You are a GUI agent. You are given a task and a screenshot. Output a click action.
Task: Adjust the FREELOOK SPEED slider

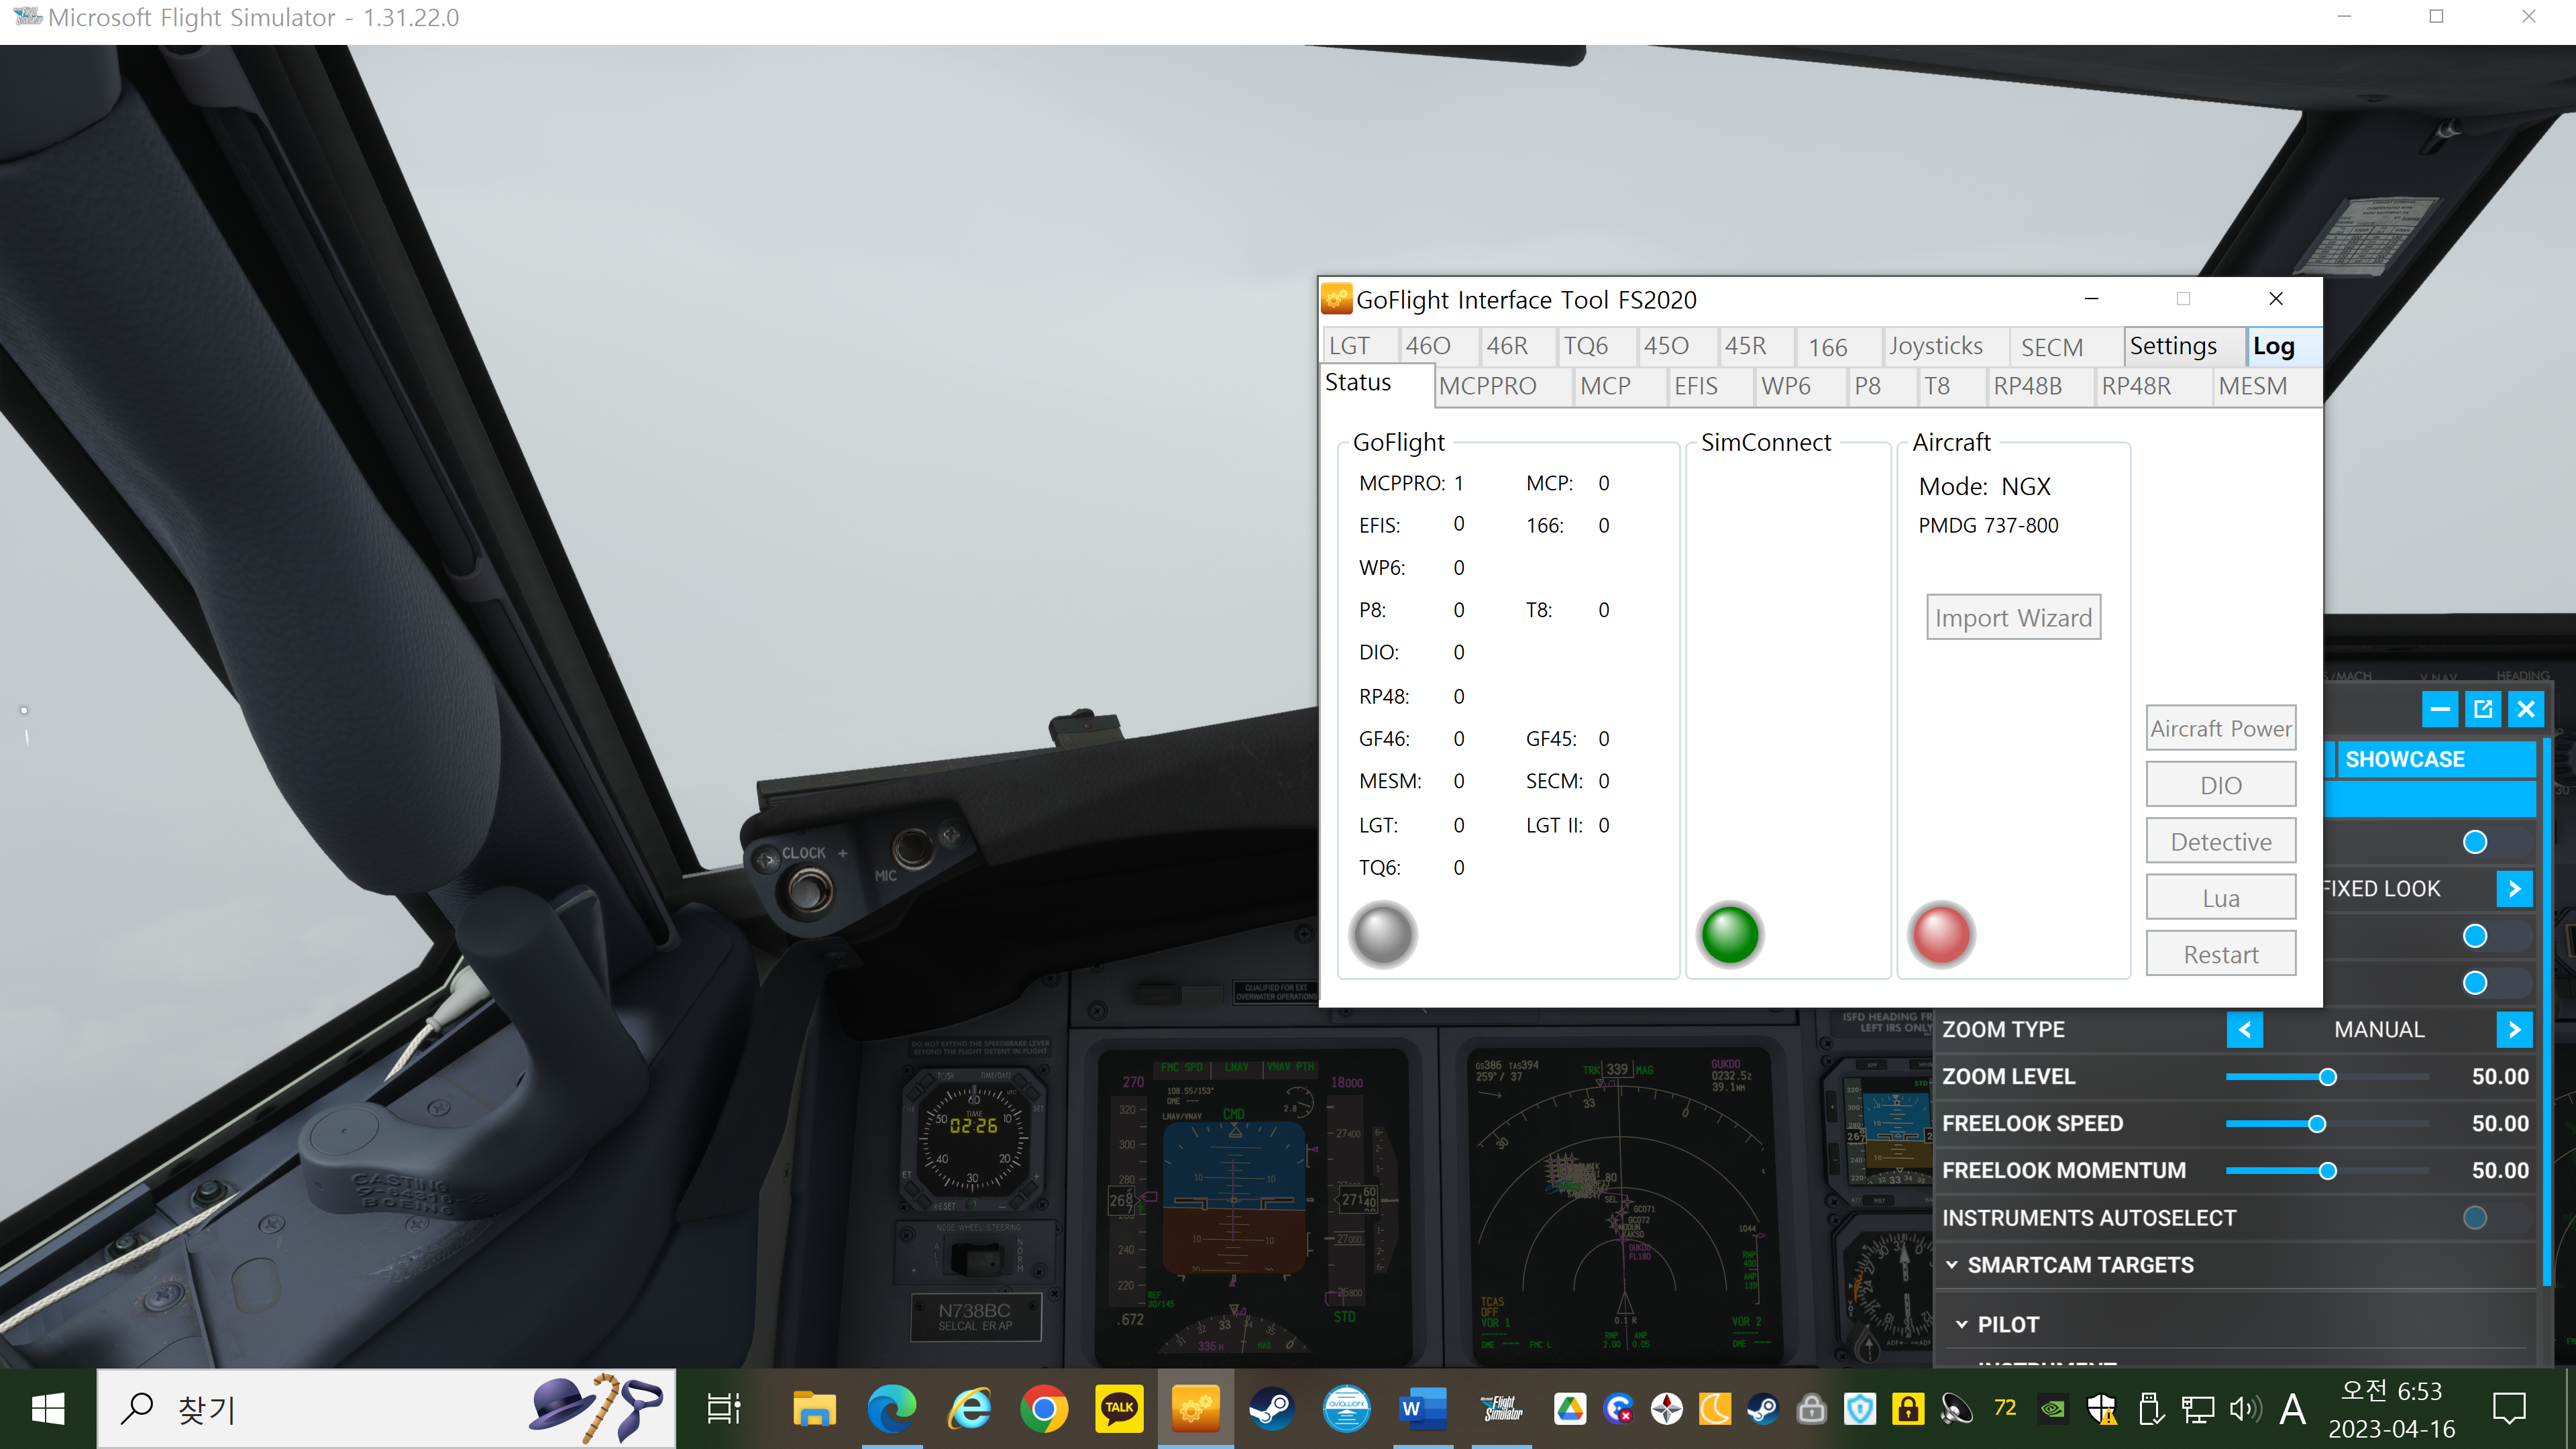point(2327,1124)
